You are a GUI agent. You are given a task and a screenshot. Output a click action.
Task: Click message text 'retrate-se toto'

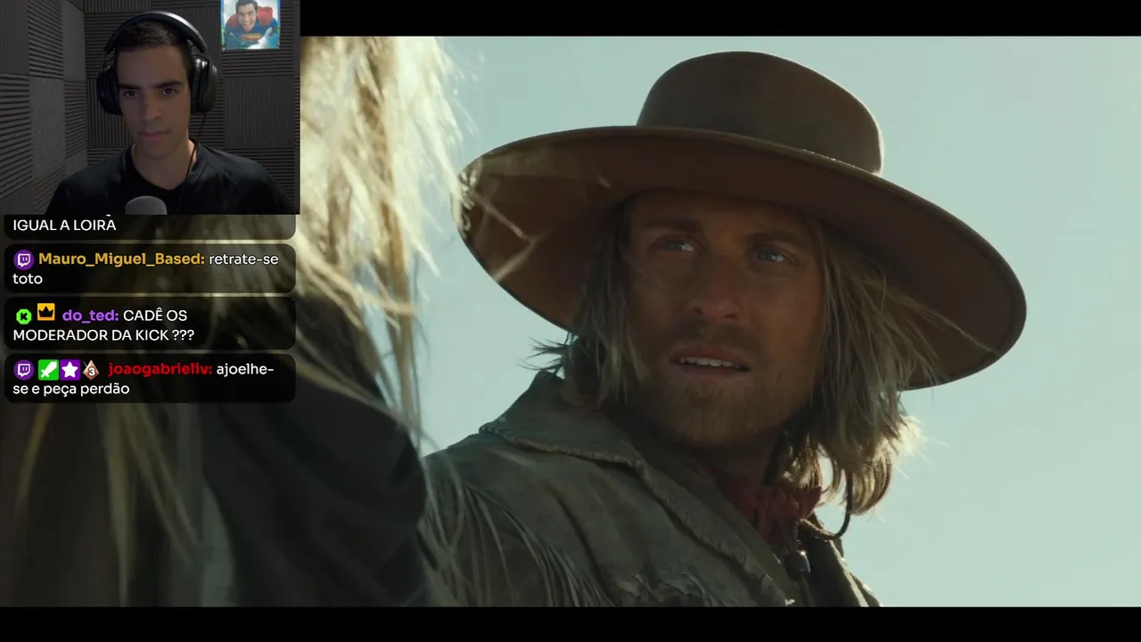(145, 269)
